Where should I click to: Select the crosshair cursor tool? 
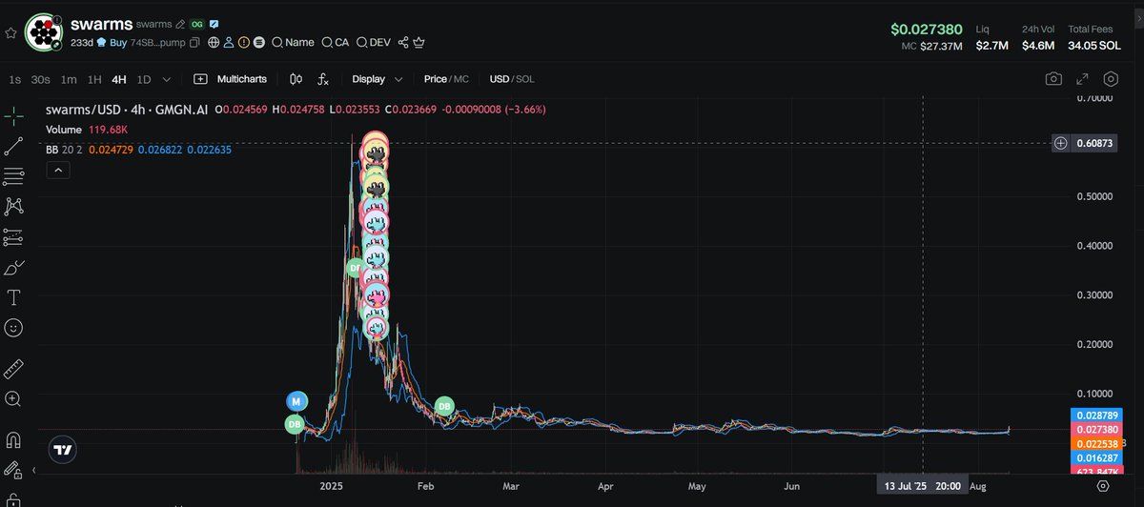[13, 116]
